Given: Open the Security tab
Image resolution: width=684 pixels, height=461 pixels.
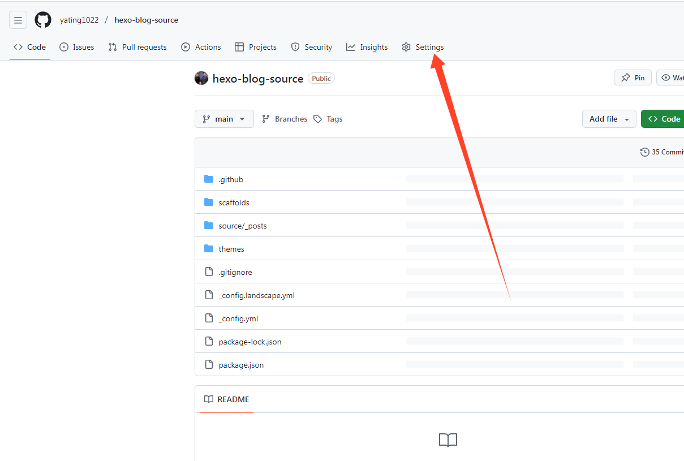Looking at the screenshot, I should coord(312,47).
